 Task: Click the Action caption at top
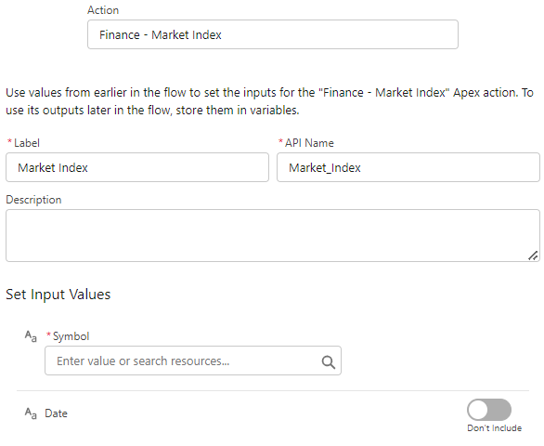point(103,10)
